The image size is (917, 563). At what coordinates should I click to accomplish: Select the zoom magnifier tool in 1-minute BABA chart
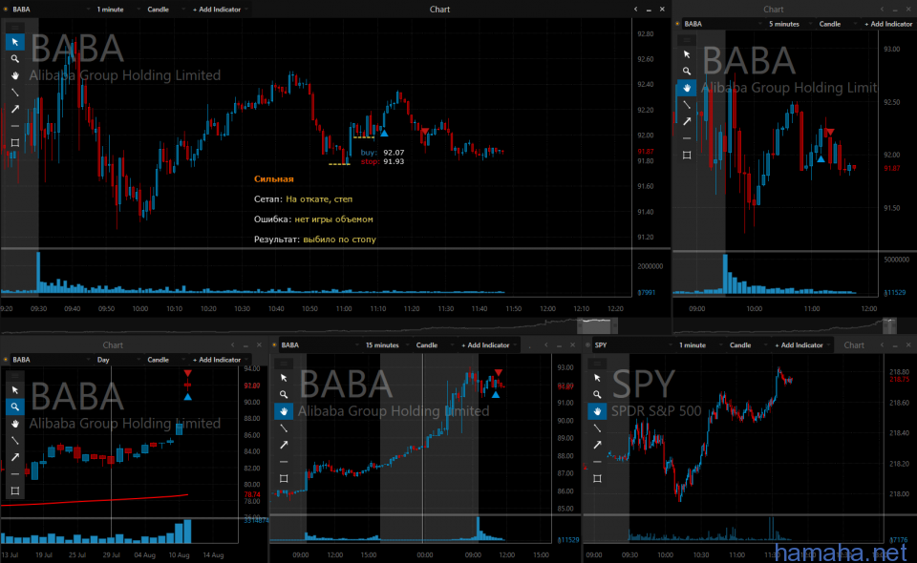[x=14, y=58]
